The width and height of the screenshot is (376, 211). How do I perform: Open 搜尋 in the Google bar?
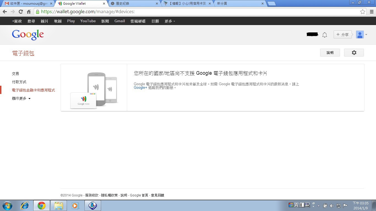click(x=31, y=21)
